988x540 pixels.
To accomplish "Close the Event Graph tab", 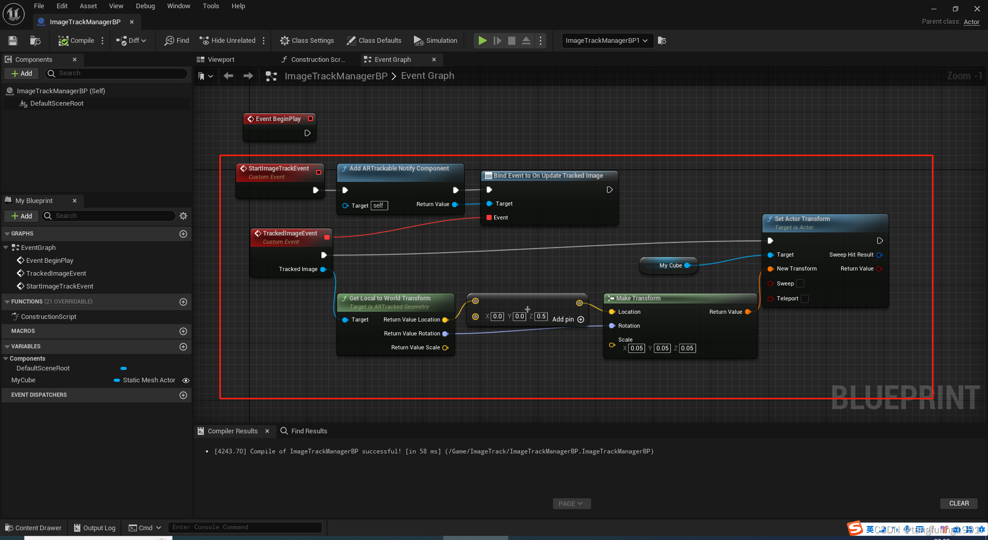I will (434, 60).
